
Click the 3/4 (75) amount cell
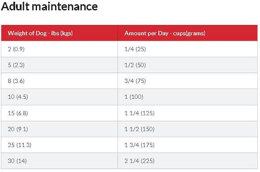(188, 81)
